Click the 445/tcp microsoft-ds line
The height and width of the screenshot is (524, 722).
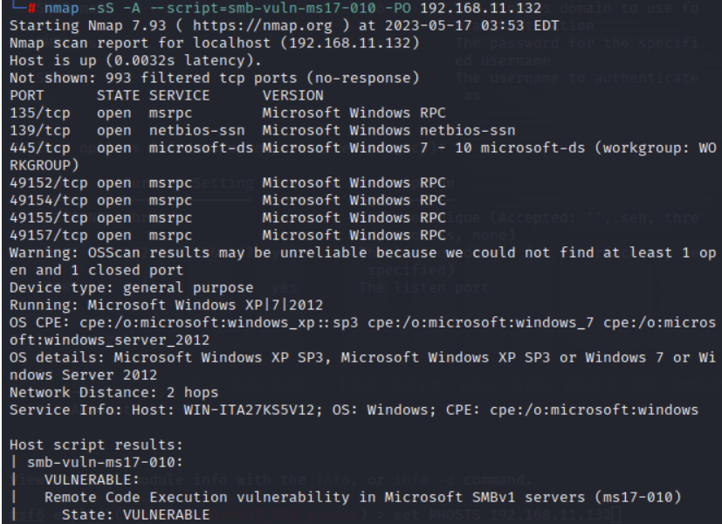point(363,148)
